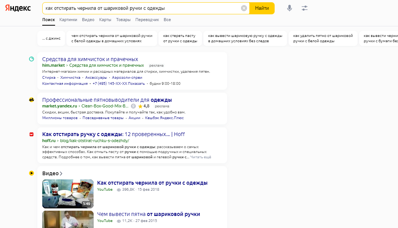The height and width of the screenshot is (228, 398).
Task: Click the him.market favicon
Action: (x=31, y=59)
